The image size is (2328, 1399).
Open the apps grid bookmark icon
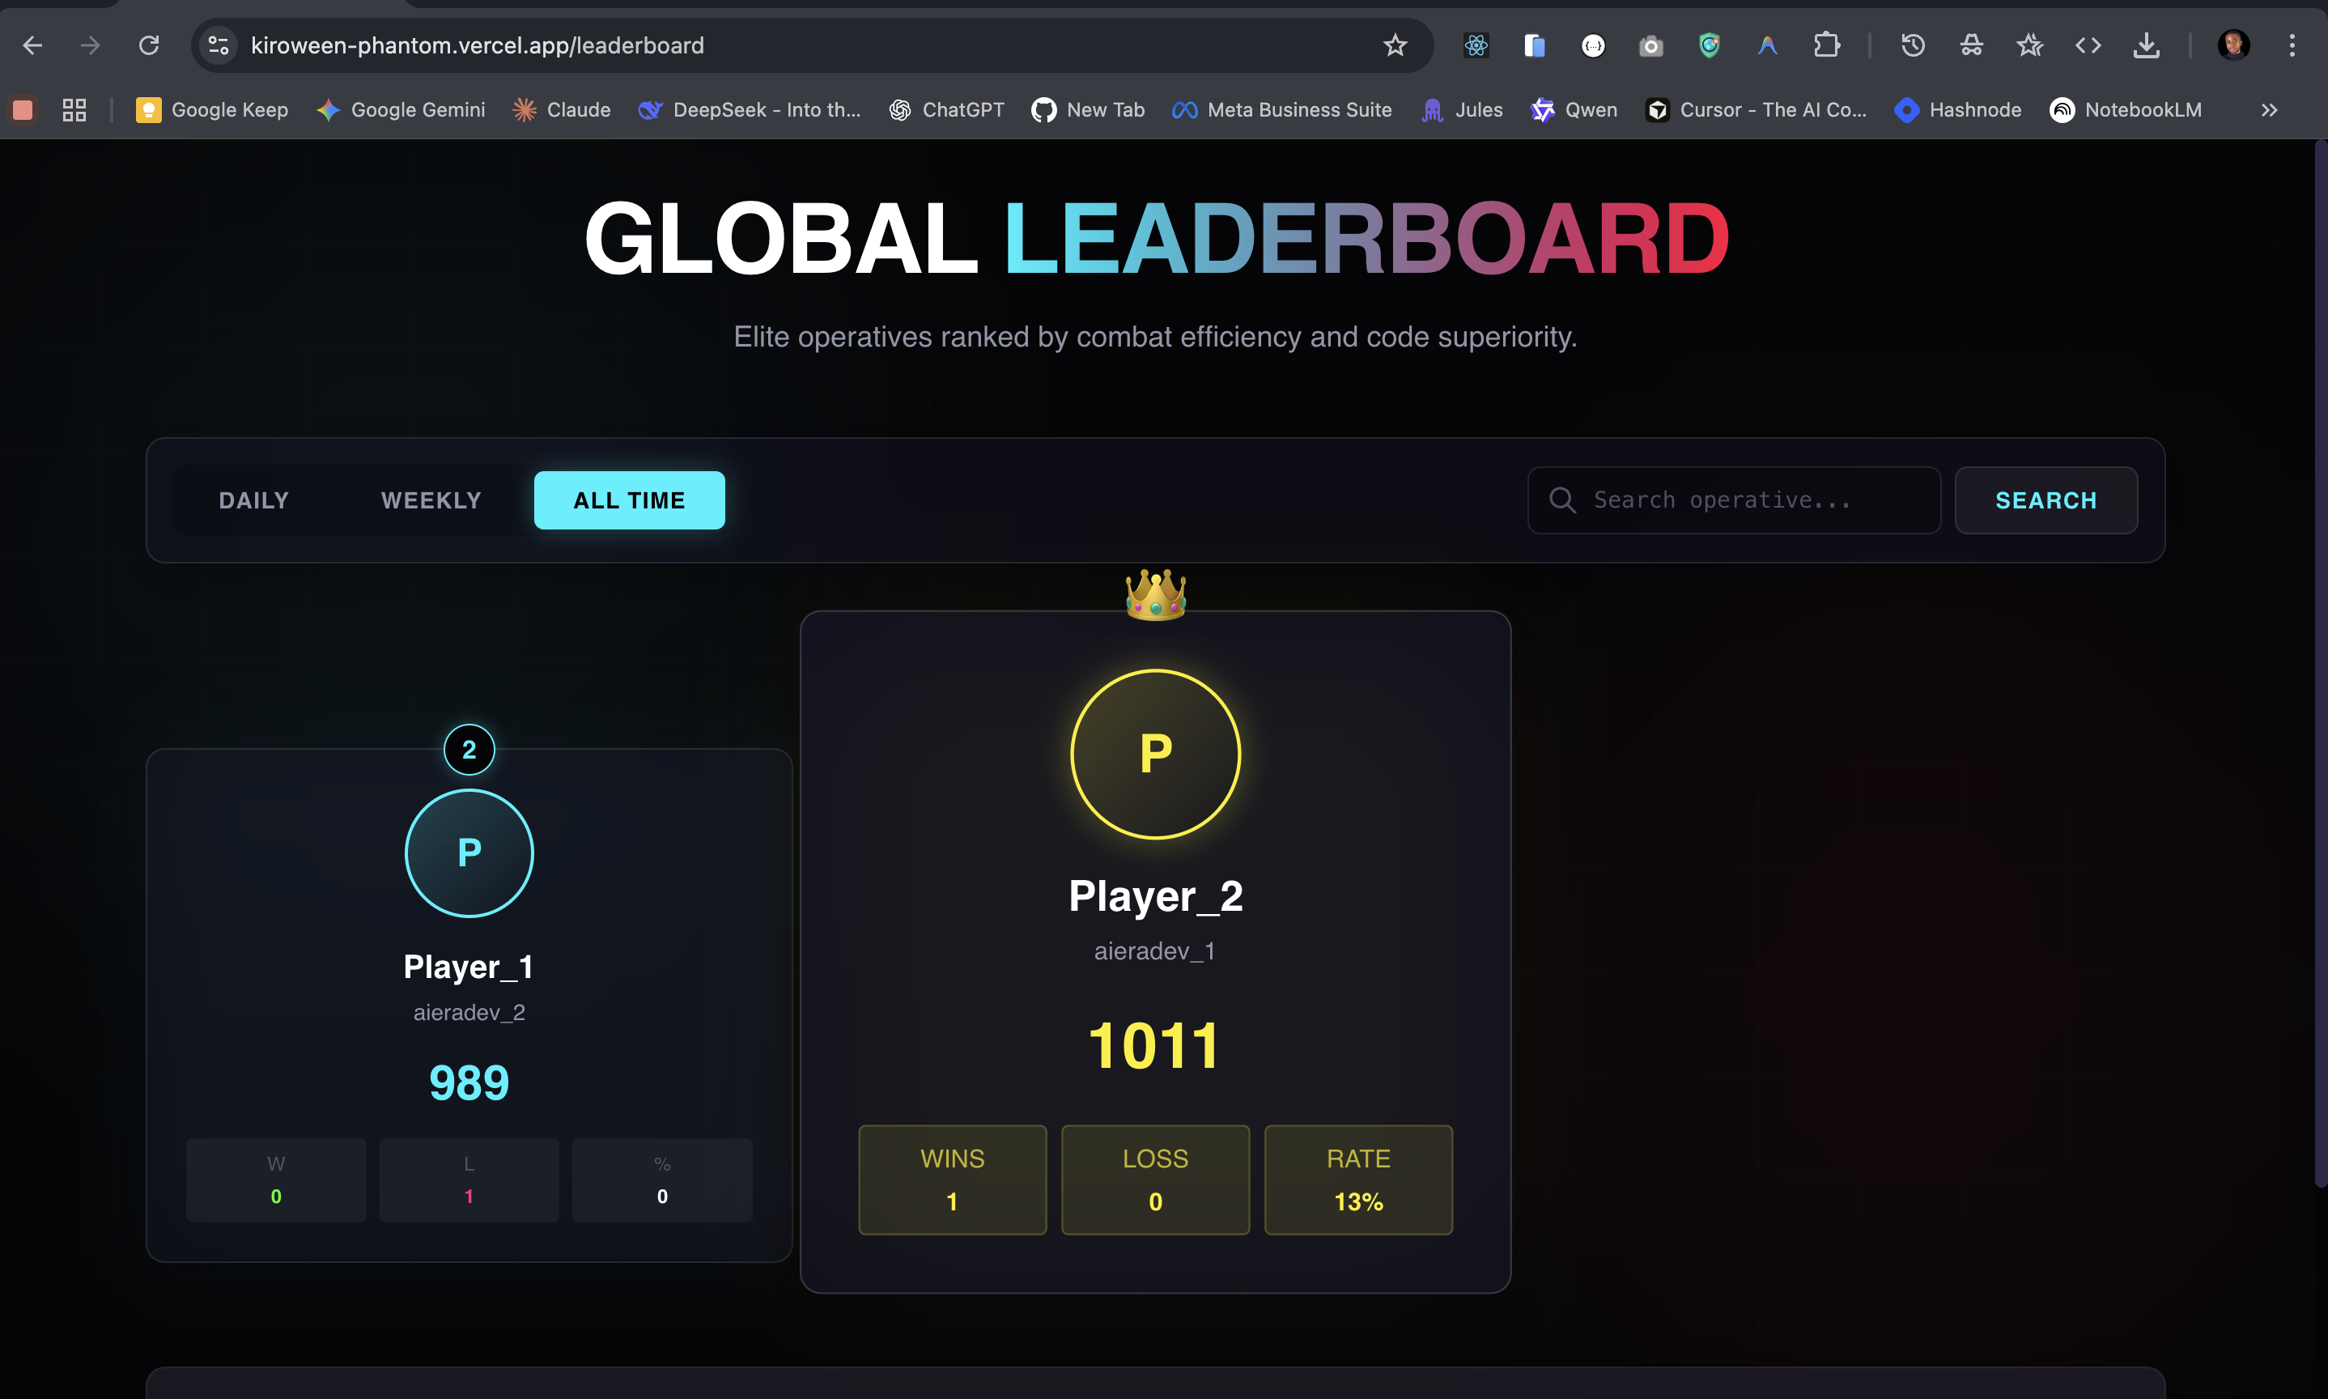74,110
